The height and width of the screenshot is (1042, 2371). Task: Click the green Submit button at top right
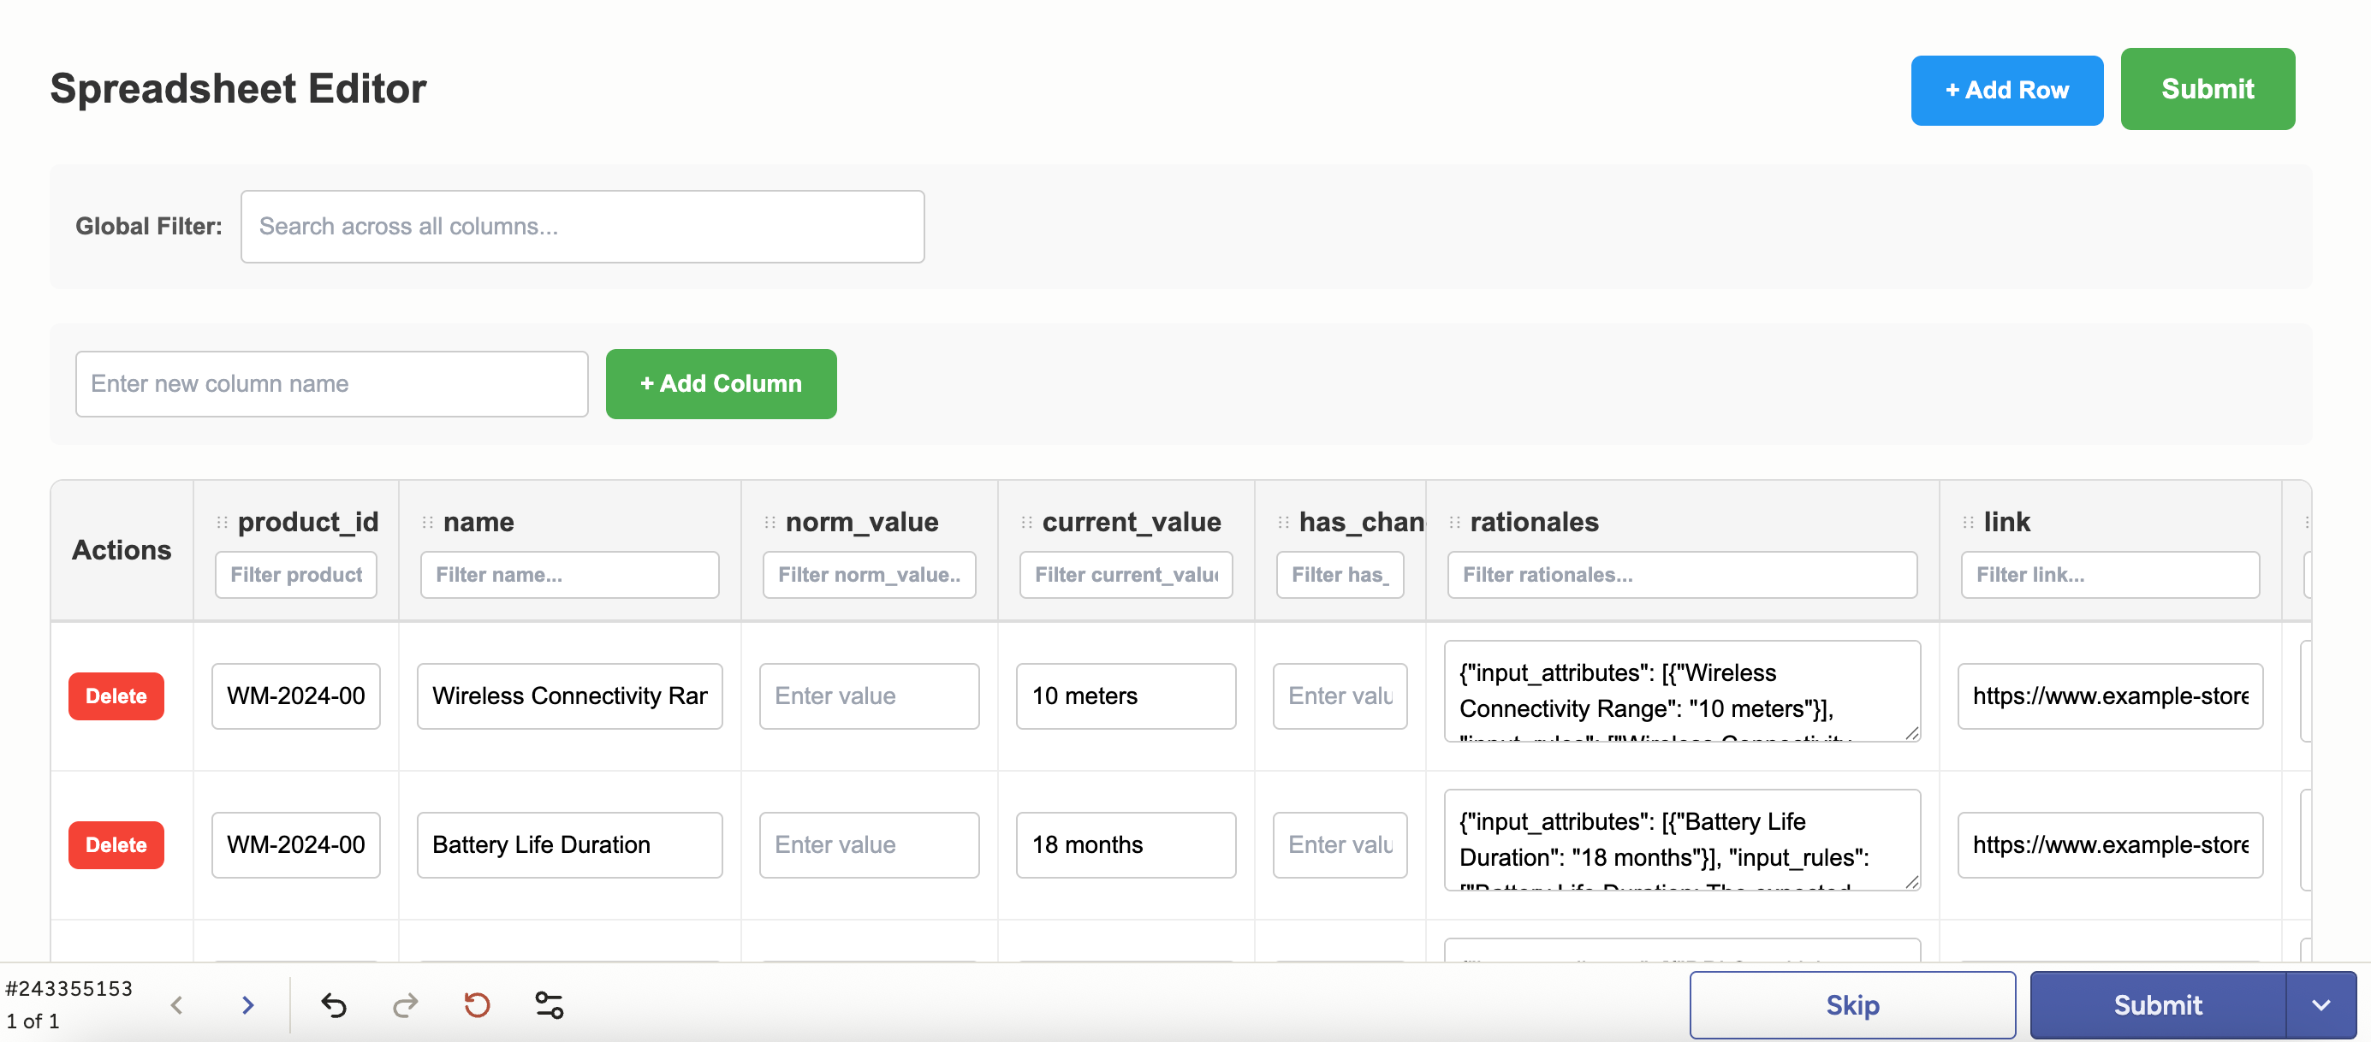tap(2208, 89)
